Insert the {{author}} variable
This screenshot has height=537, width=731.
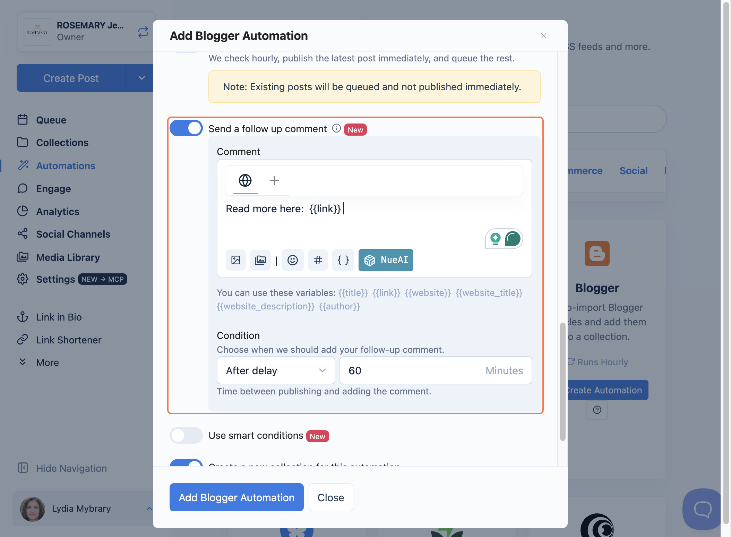pos(339,306)
